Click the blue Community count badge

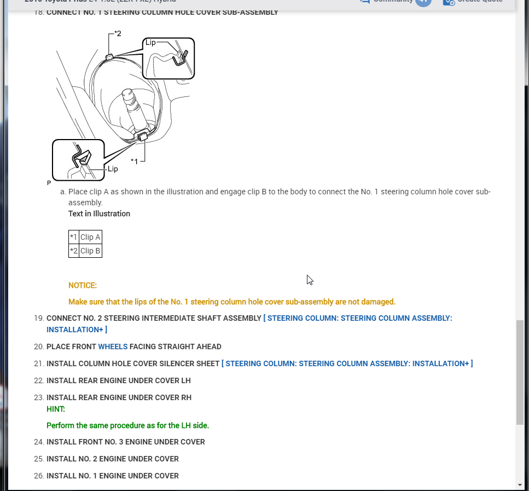click(423, 2)
